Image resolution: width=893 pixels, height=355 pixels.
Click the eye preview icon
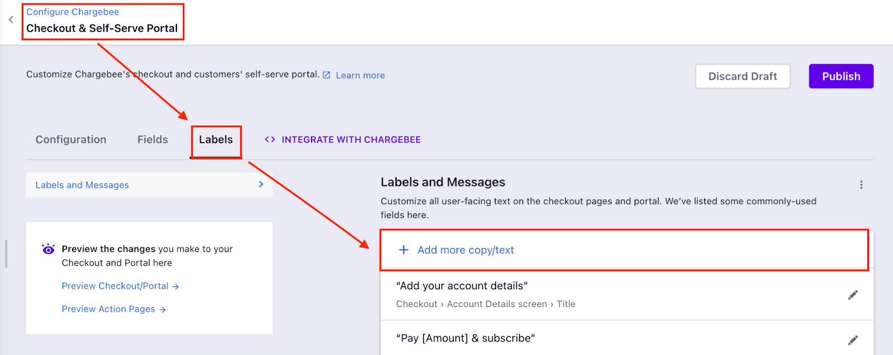(49, 249)
